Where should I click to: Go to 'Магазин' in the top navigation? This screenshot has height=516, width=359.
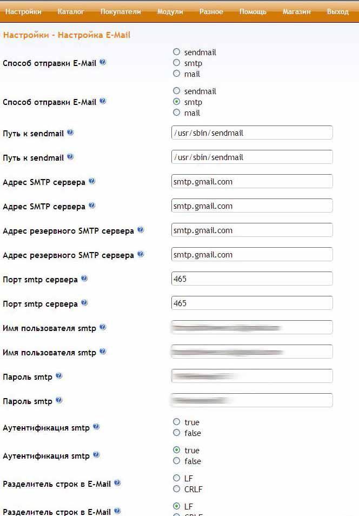(296, 11)
